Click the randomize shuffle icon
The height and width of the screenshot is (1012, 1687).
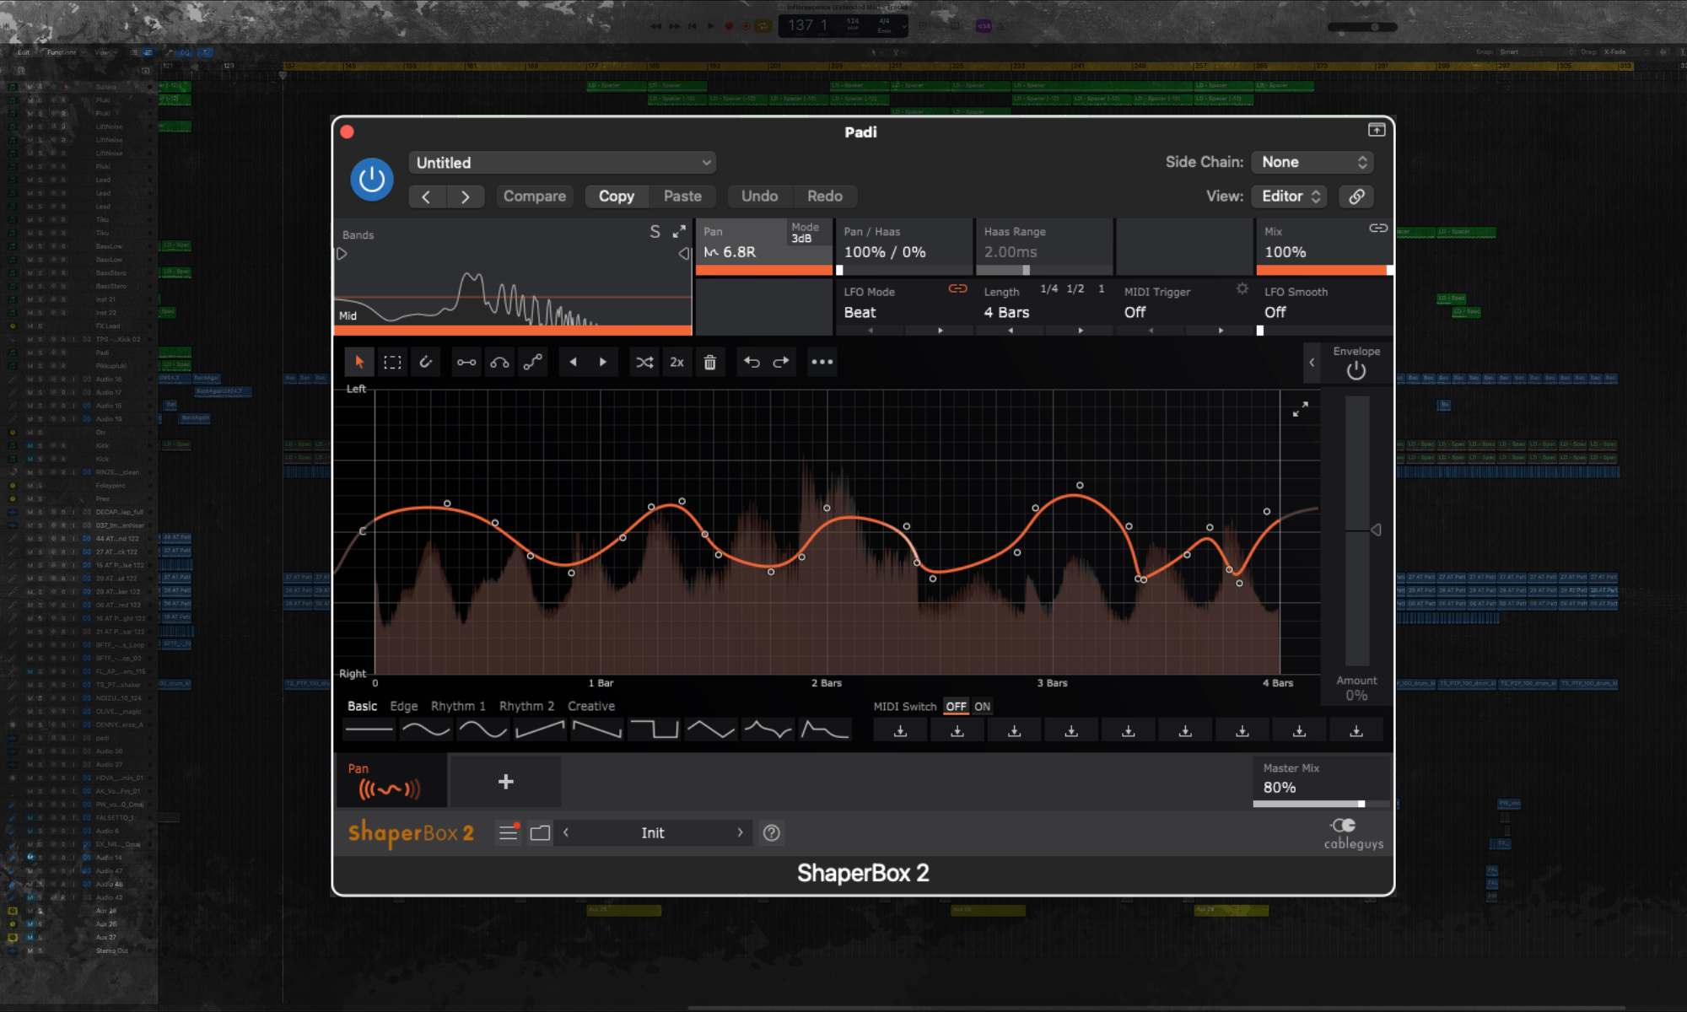coord(644,363)
